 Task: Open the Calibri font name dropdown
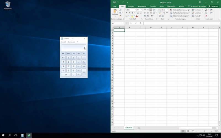coord(136,10)
